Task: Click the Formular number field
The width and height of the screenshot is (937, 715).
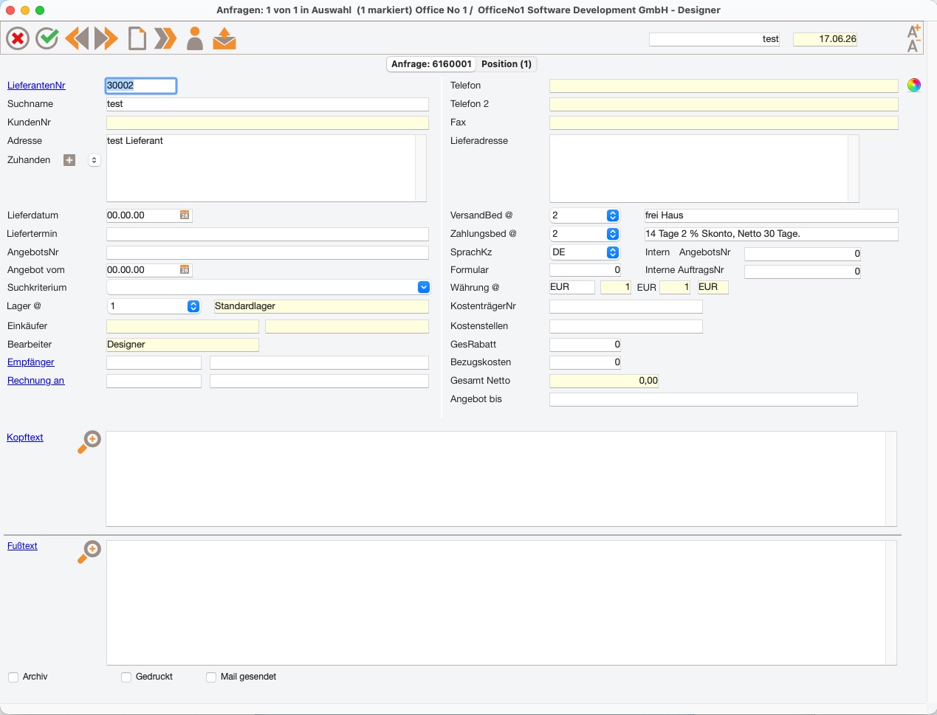Action: pos(585,270)
